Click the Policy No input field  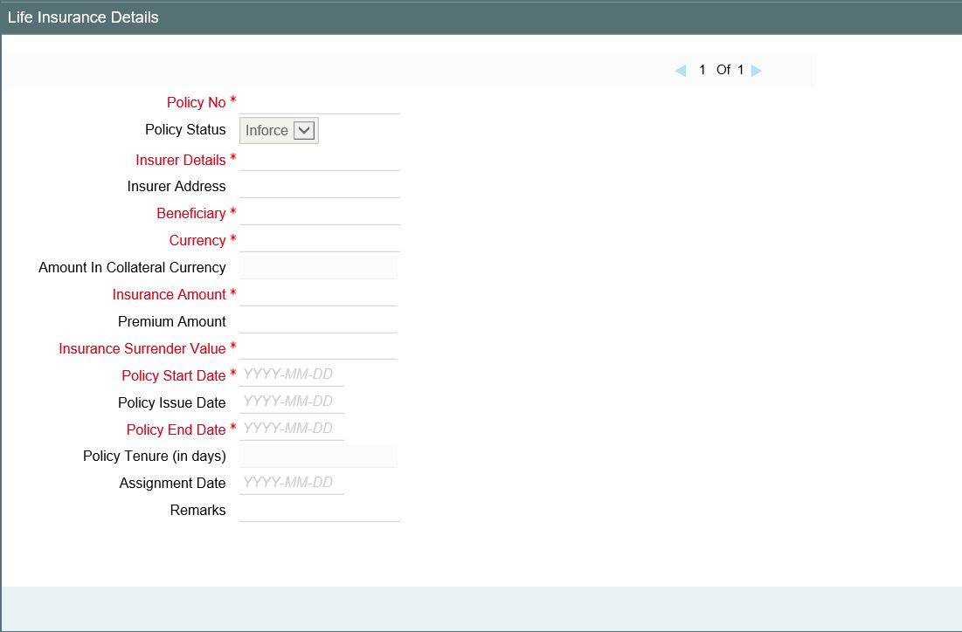pos(320,102)
